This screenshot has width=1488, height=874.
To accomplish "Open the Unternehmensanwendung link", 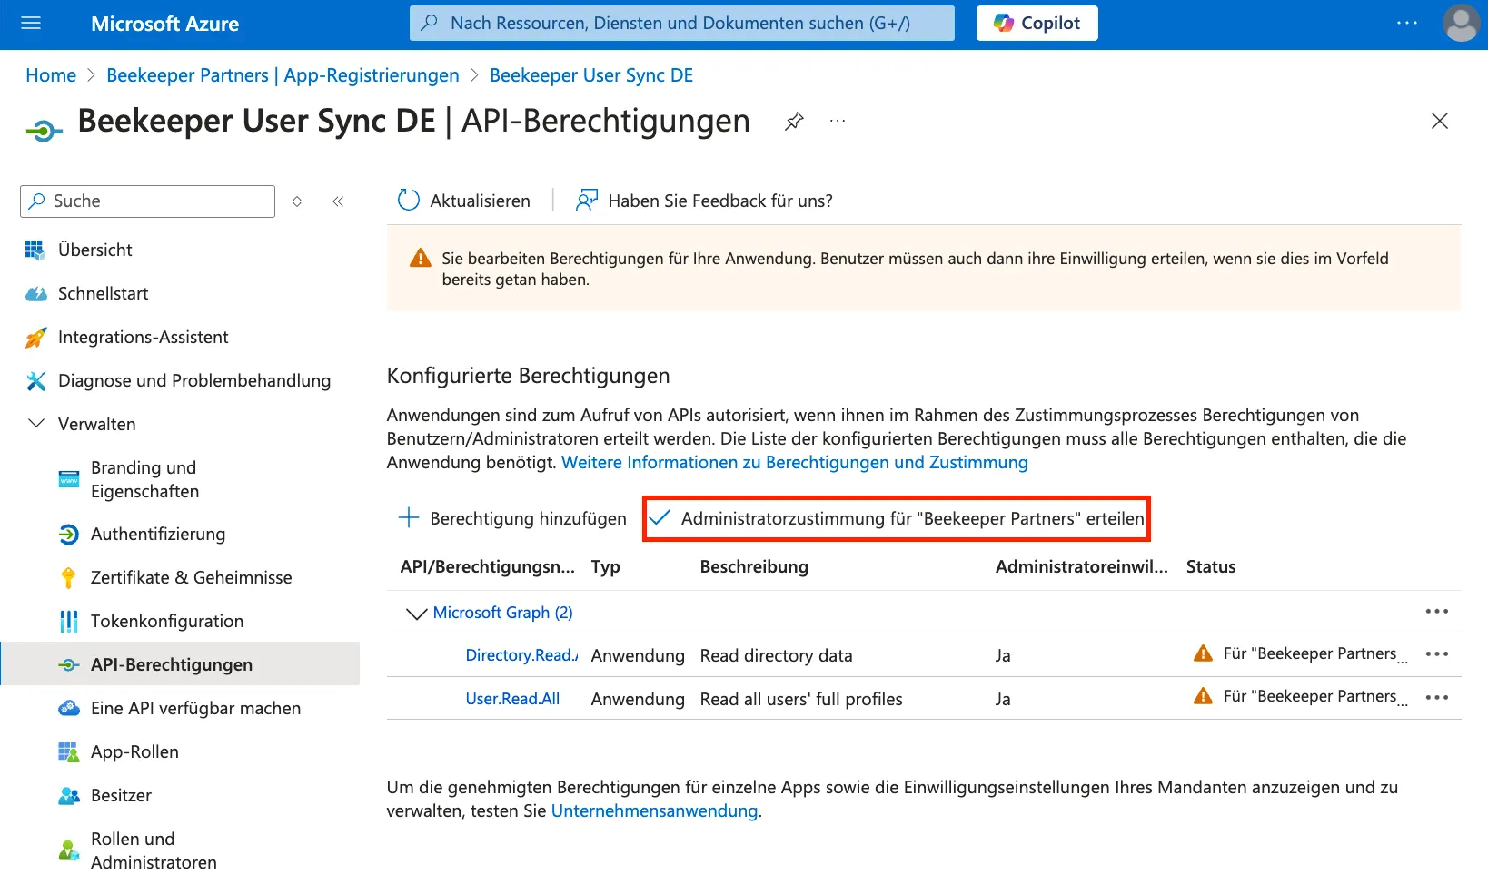I will coord(654,810).
